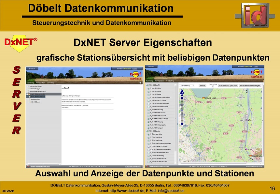The width and height of the screenshot is (280, 194).
Task: Click the DxNET logo beside the slide title
Action: point(21,43)
